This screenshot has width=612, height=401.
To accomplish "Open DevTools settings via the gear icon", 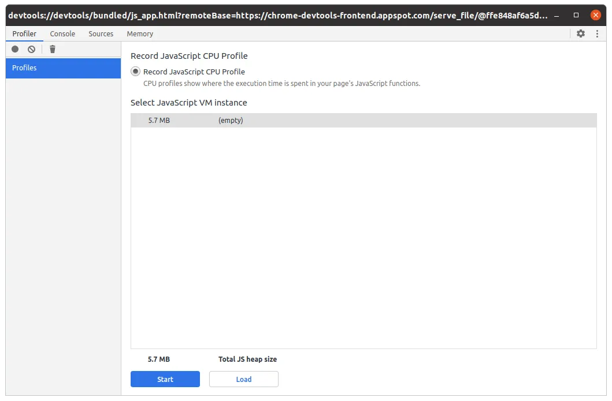I will pos(580,34).
